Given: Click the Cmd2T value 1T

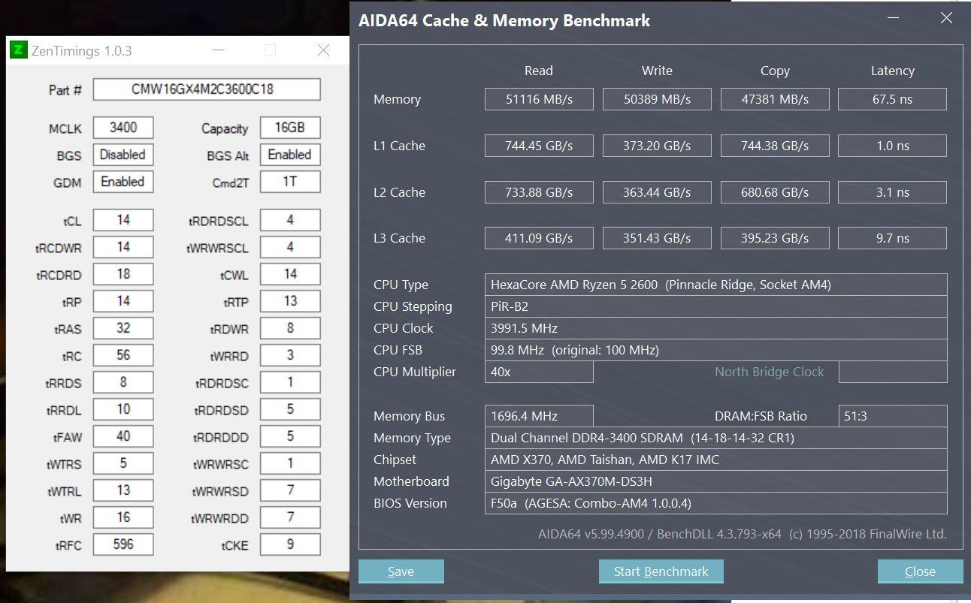Looking at the screenshot, I should click(290, 182).
